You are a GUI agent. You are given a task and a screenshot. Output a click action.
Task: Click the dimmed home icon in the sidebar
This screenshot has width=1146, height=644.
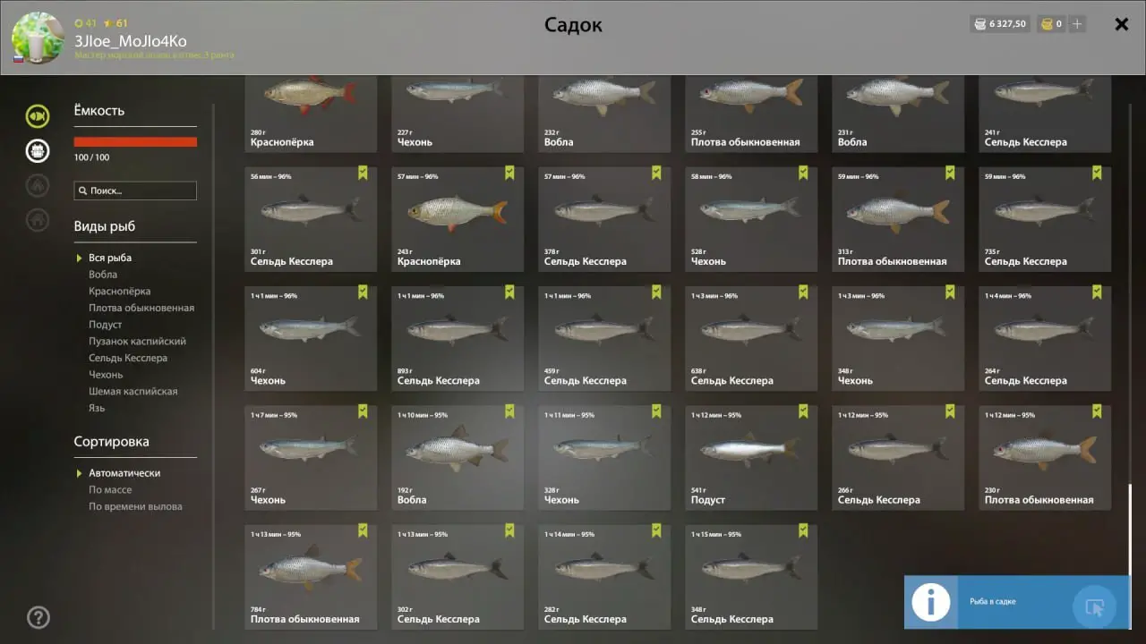(x=38, y=219)
